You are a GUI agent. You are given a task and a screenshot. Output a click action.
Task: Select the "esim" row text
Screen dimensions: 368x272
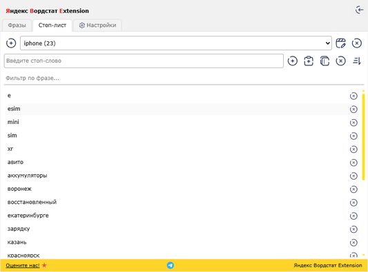click(x=14, y=109)
